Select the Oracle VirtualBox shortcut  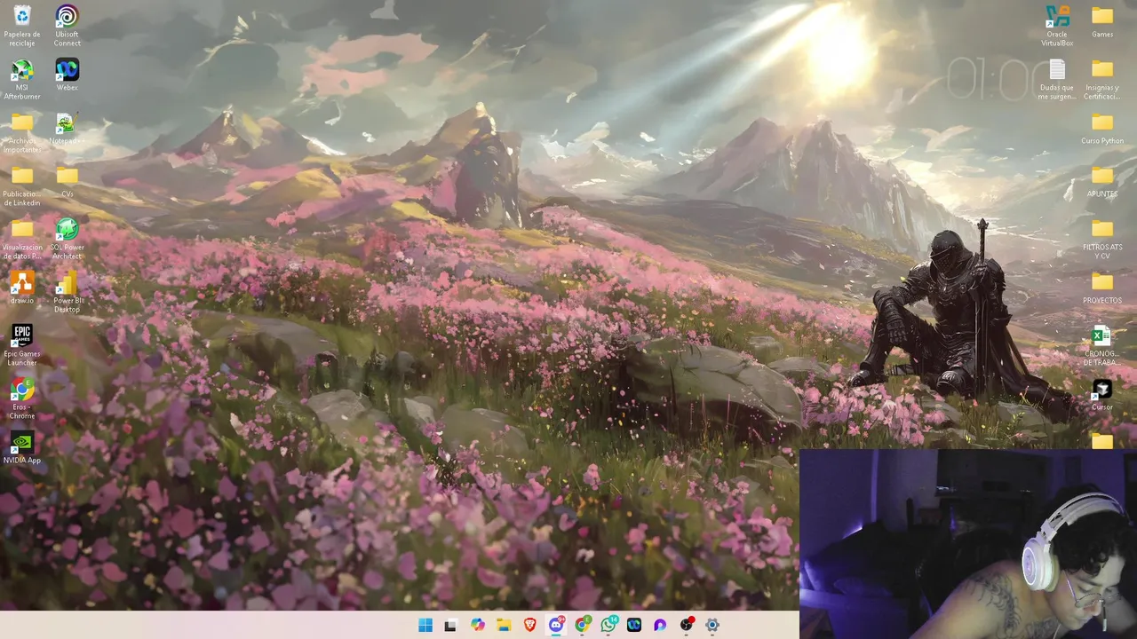point(1057,26)
